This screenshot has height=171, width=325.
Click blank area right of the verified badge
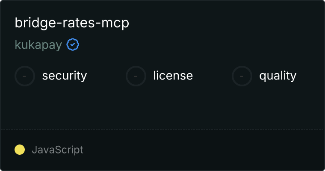tap(201, 44)
